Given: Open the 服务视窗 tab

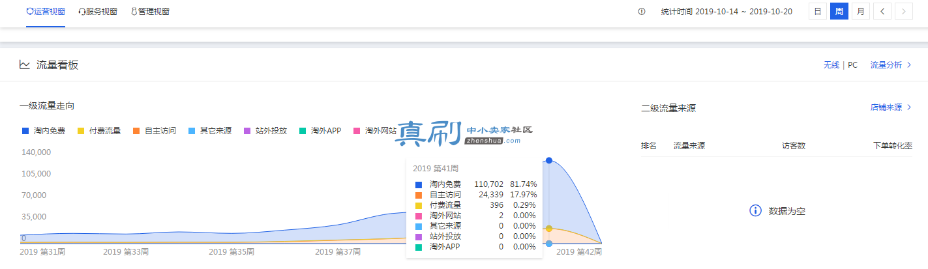Looking at the screenshot, I should 97,12.
